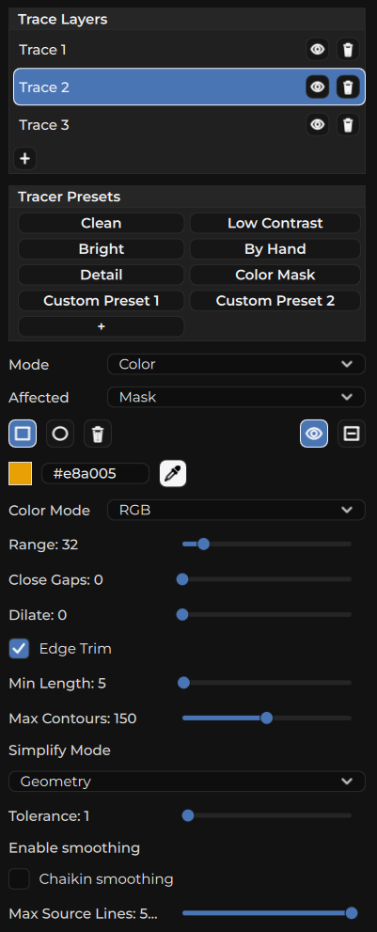Apply the Color Mask preset
The height and width of the screenshot is (932, 377).
pyautogui.click(x=275, y=276)
